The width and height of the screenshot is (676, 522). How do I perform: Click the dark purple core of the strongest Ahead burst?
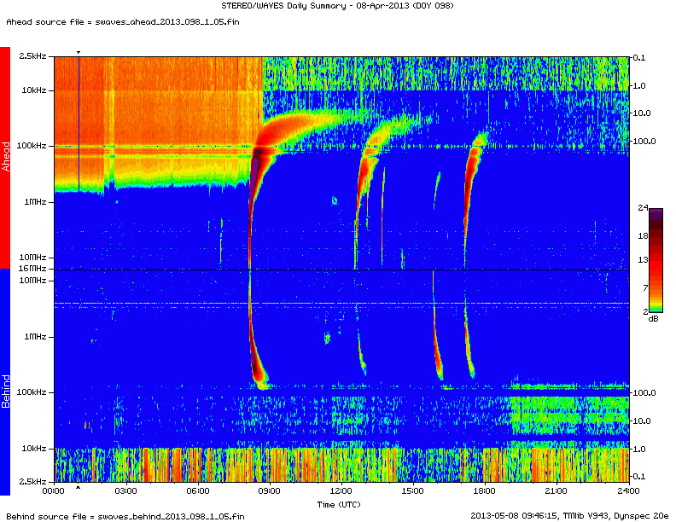coord(254,166)
